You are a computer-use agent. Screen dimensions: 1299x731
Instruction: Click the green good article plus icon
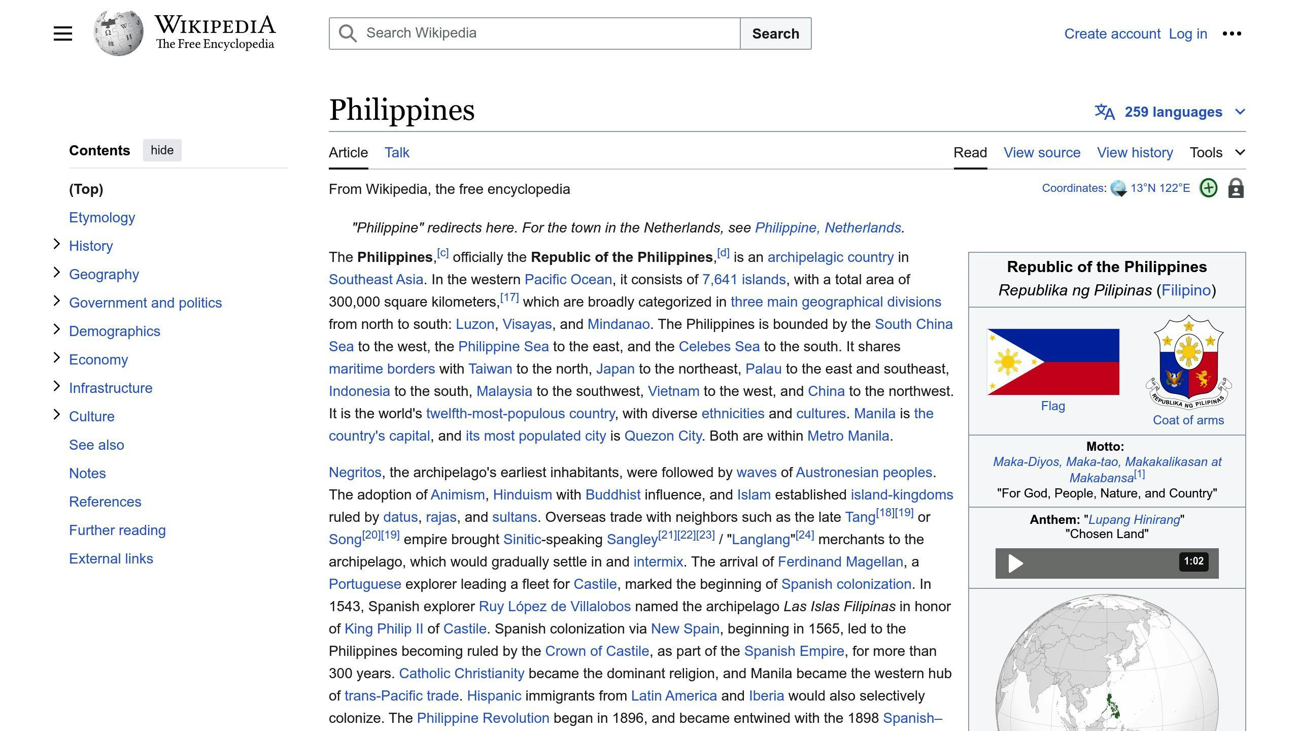coord(1208,188)
